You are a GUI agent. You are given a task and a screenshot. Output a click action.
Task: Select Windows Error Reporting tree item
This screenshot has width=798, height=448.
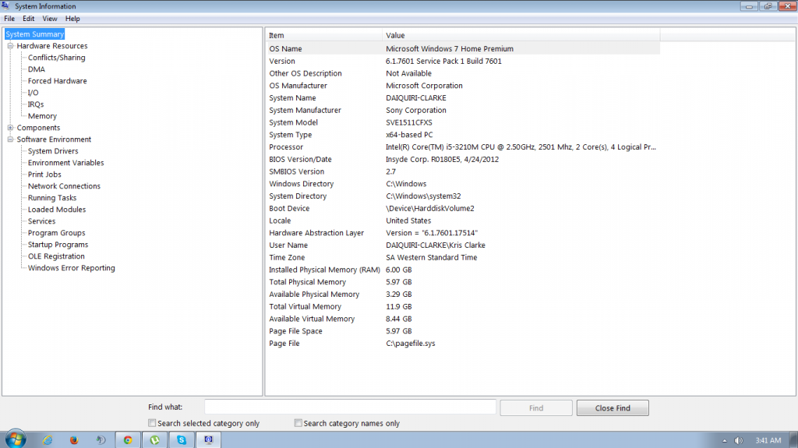coord(71,268)
